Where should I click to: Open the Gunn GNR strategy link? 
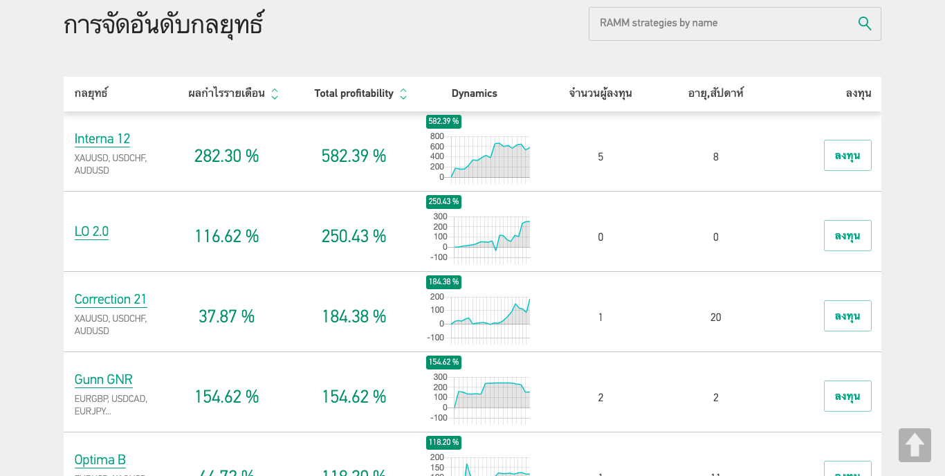point(104,380)
